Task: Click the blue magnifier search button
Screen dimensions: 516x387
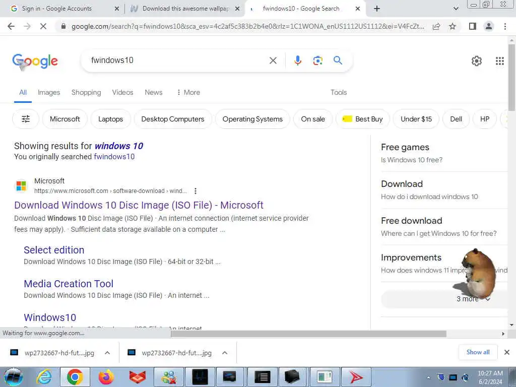Action: pyautogui.click(x=338, y=60)
